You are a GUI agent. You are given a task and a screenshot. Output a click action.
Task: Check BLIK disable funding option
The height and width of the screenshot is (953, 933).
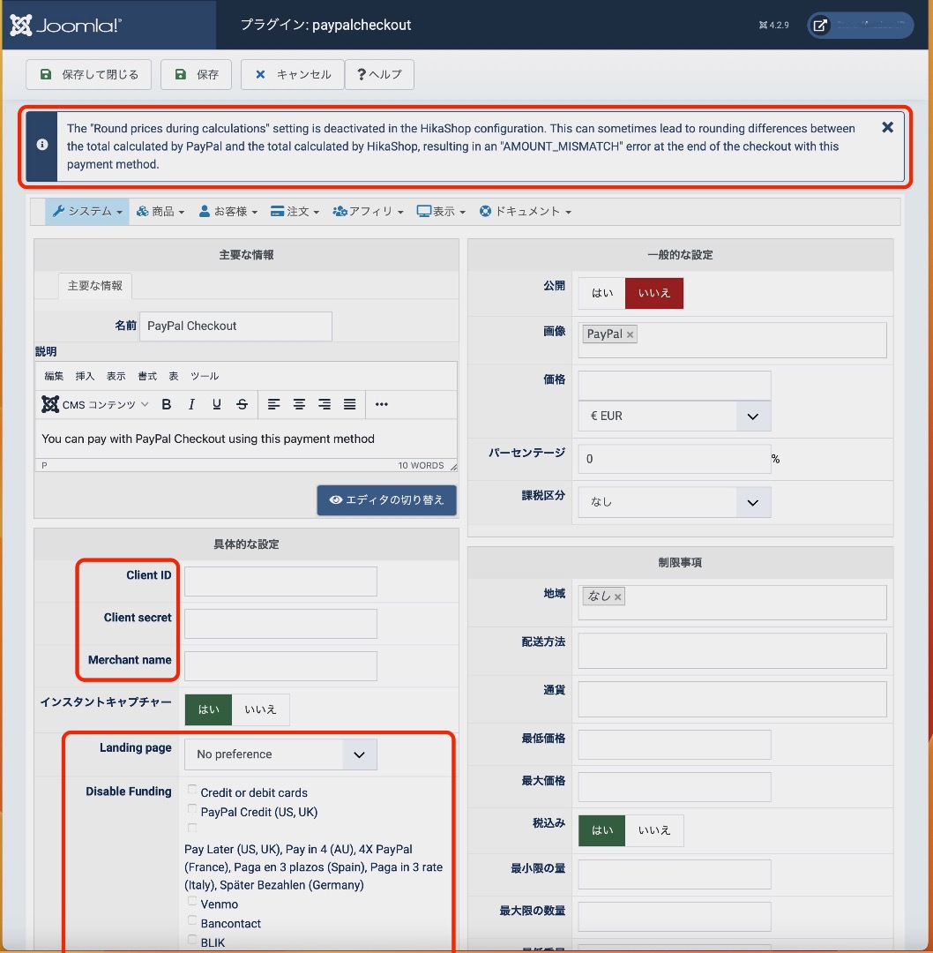tap(192, 940)
